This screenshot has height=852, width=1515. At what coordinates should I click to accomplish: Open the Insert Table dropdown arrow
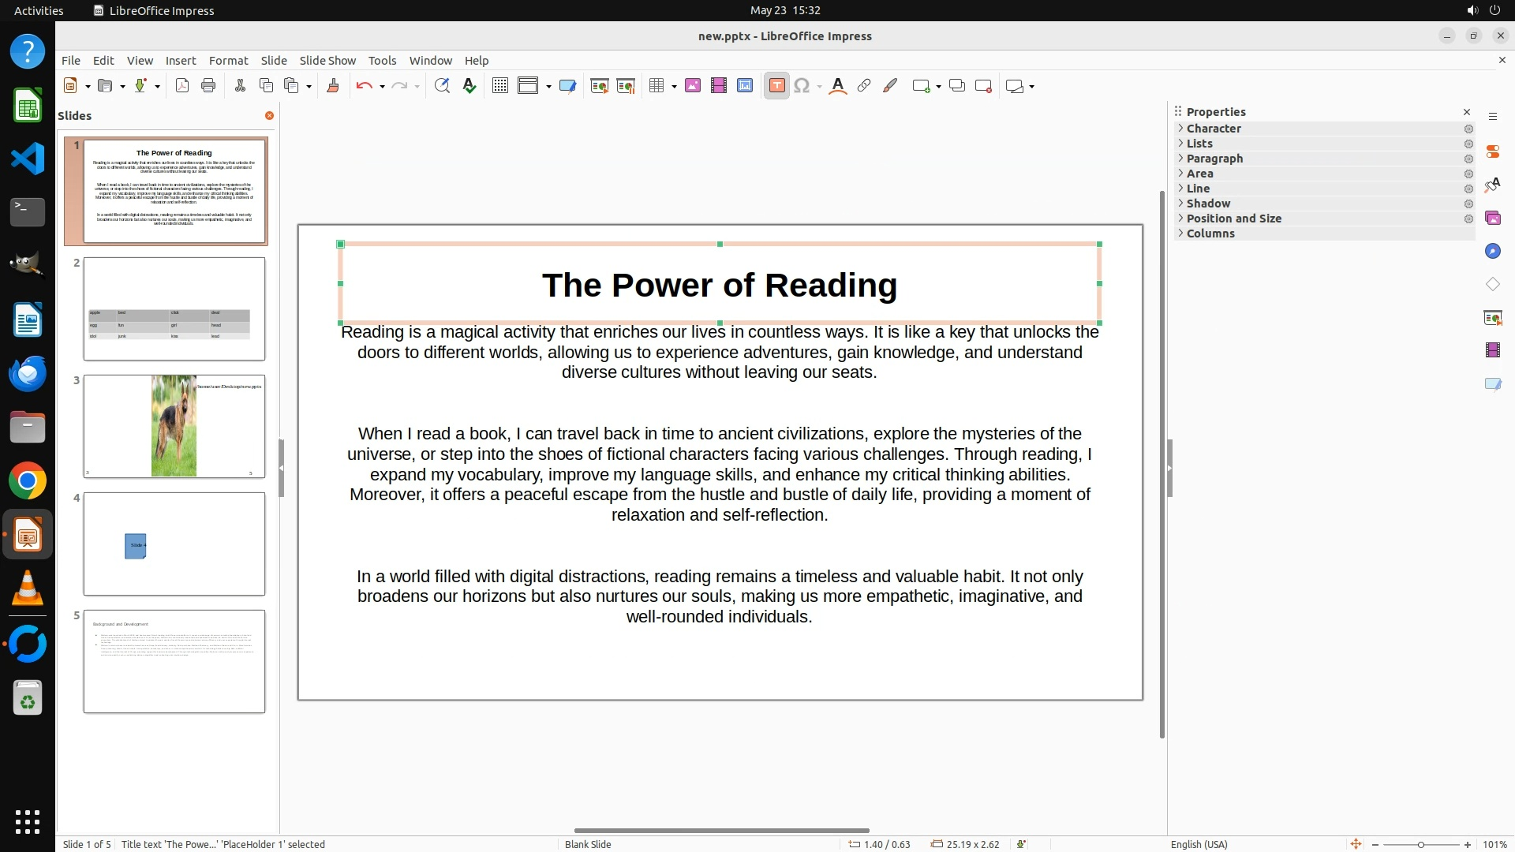click(x=675, y=87)
